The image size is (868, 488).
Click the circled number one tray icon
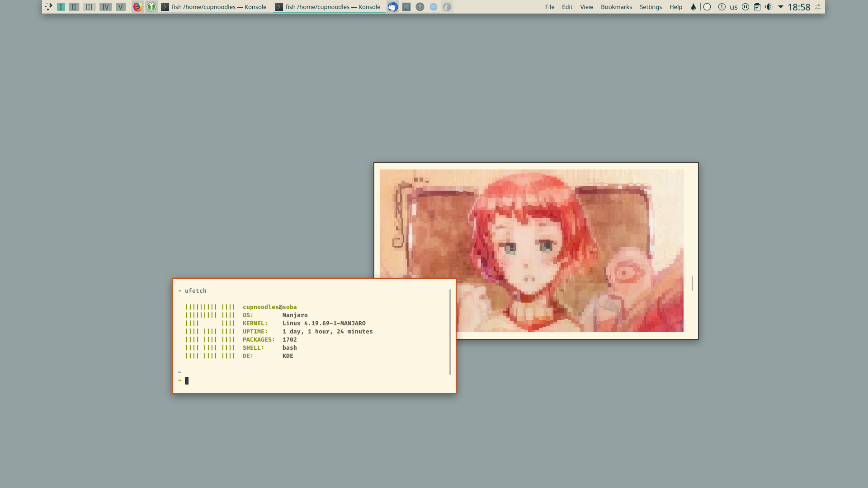(x=722, y=7)
